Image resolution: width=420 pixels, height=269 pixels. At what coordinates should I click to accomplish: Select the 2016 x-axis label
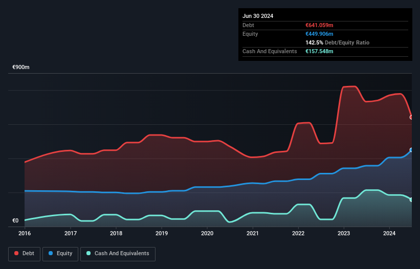[x=25, y=233]
